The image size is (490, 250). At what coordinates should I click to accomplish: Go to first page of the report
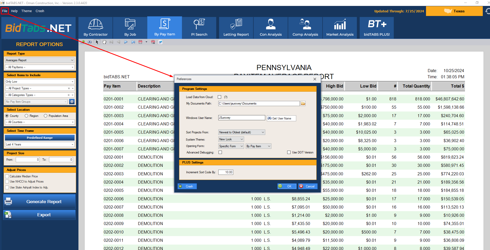pos(111,42)
